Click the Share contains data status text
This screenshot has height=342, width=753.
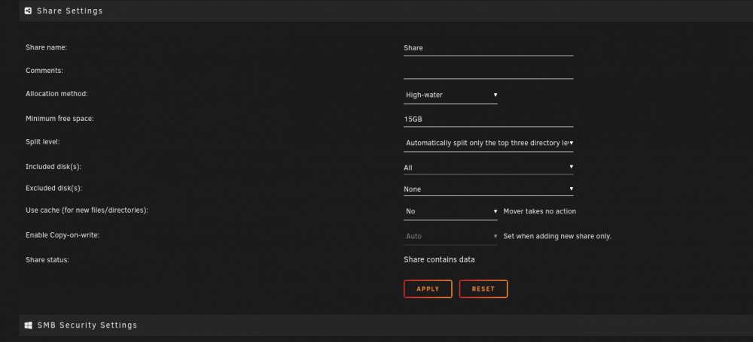[439, 259]
